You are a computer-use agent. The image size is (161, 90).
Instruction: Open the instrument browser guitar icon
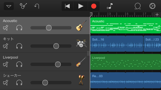(23, 6)
